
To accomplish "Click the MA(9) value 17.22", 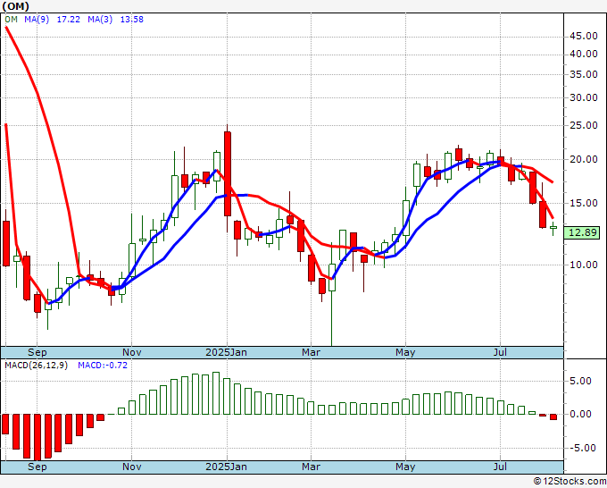I will [x=69, y=20].
